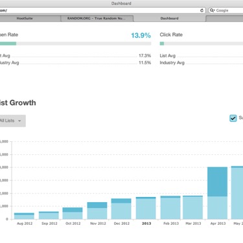
Task: Click the 17.3% list average value
Action: point(145,56)
